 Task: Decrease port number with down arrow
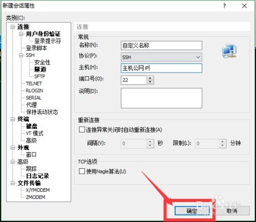pyautogui.click(x=150, y=82)
